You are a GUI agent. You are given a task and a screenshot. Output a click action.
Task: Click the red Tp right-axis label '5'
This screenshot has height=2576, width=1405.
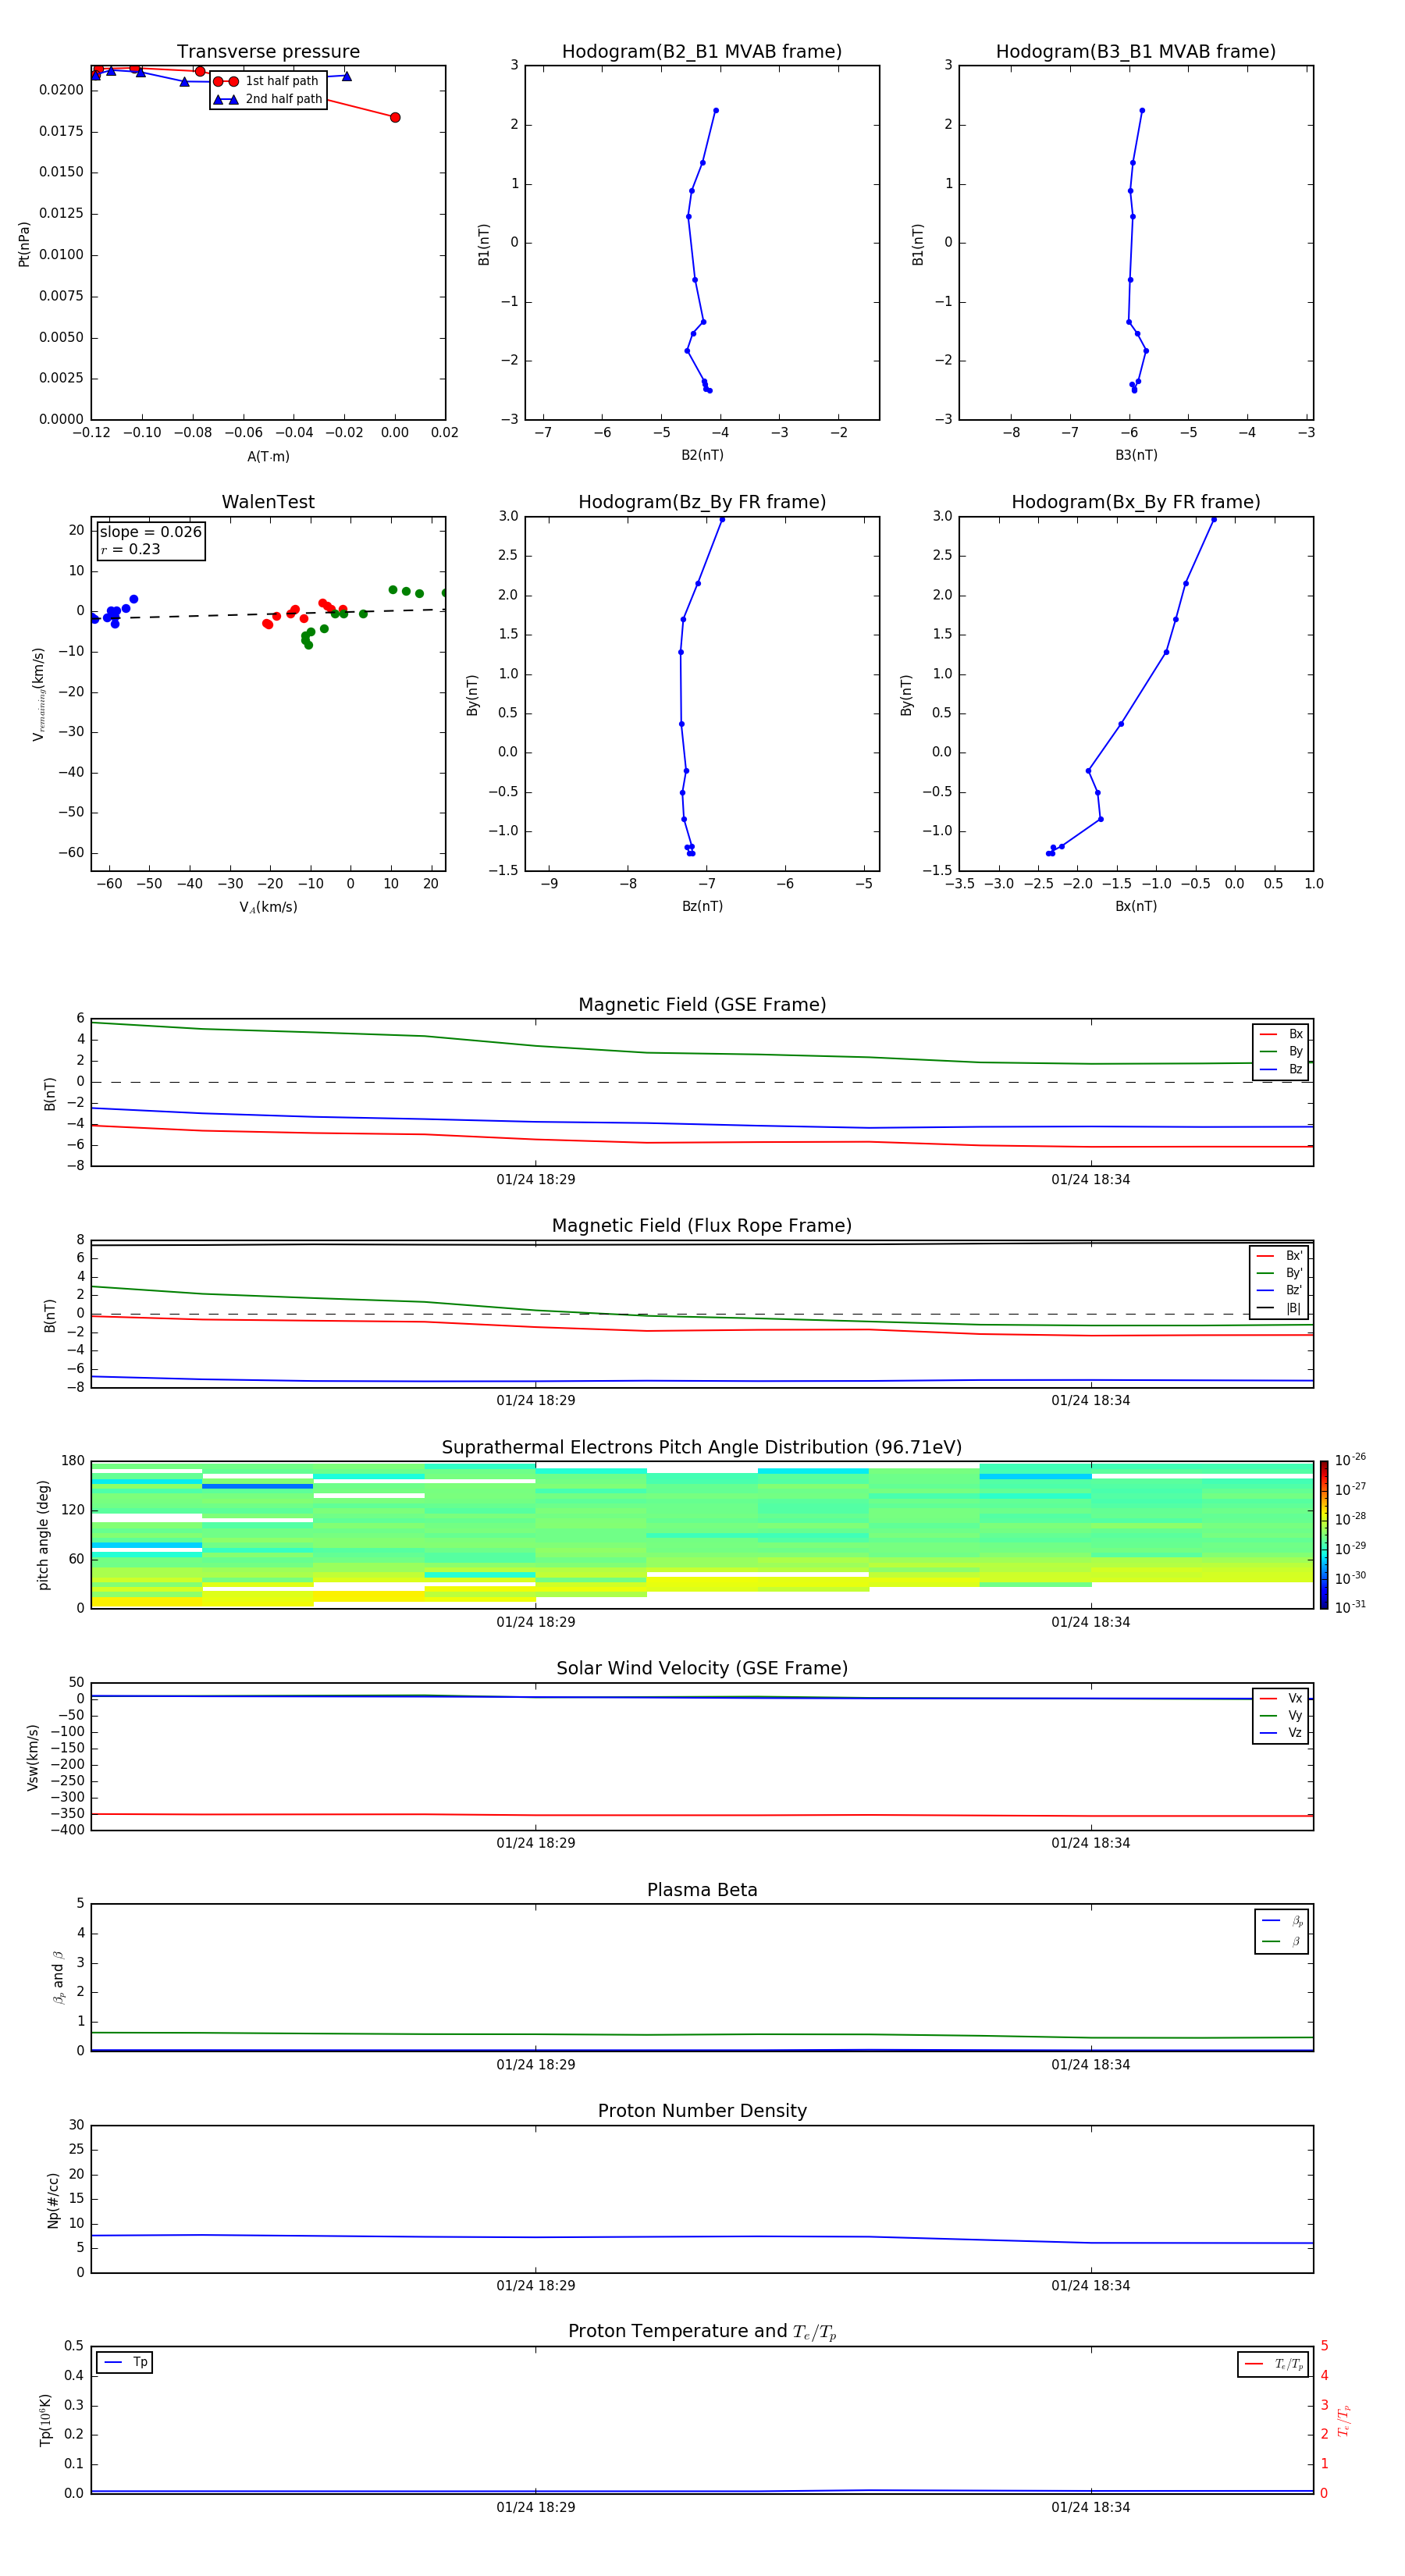pos(1324,2346)
